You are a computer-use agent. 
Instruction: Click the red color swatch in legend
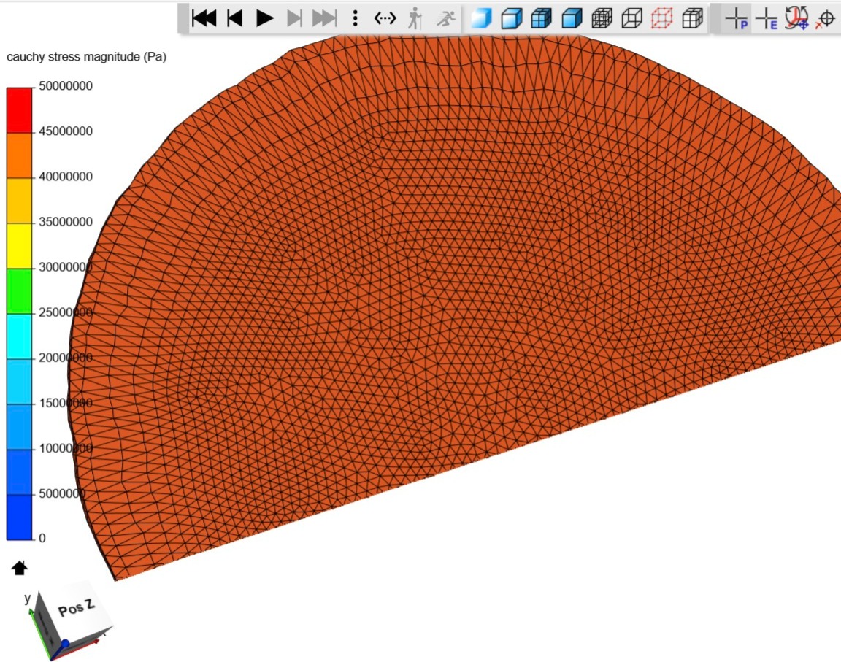(20, 109)
